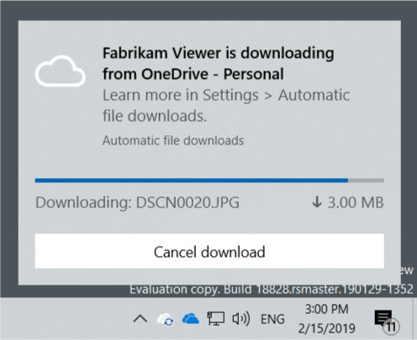
Task: Click the download progress bar
Action: click(x=209, y=180)
